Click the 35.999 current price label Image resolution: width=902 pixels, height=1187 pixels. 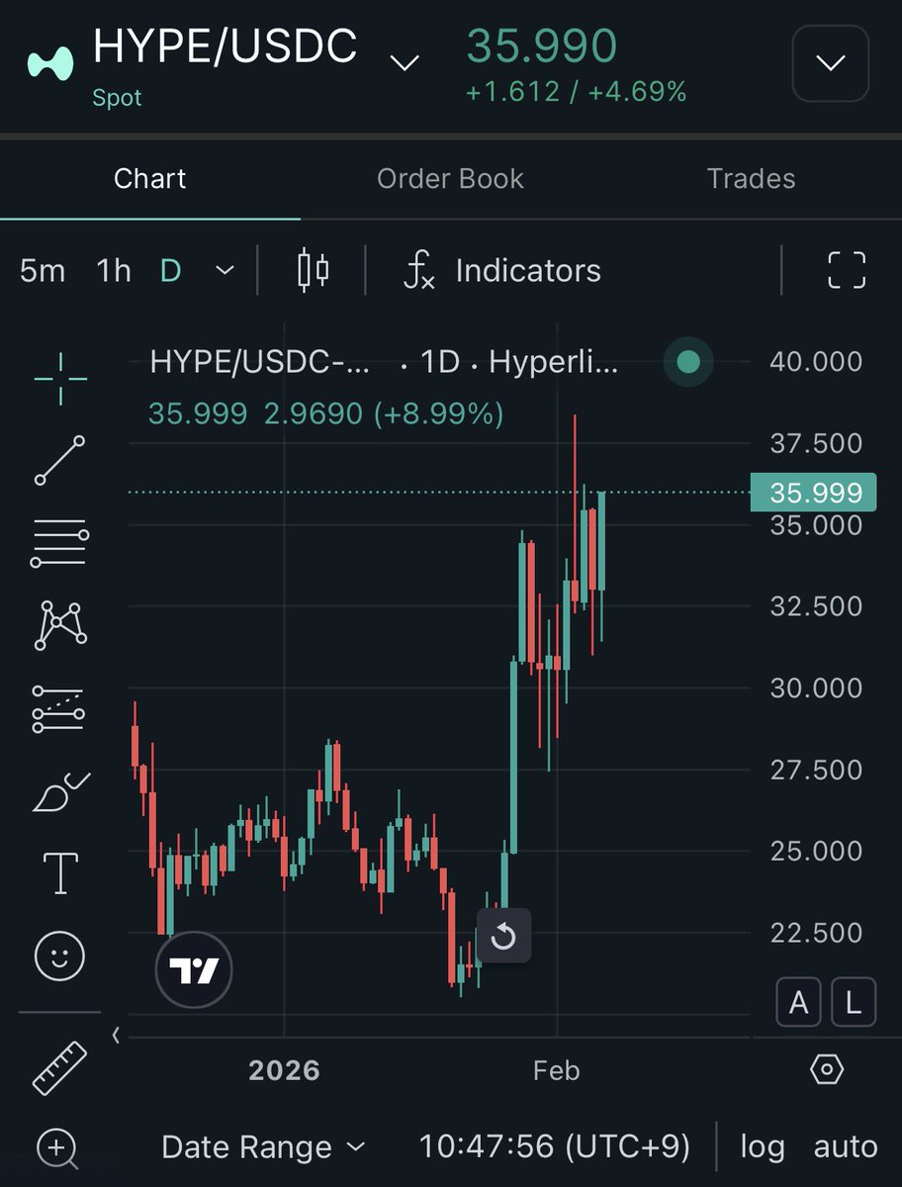pyautogui.click(x=814, y=492)
